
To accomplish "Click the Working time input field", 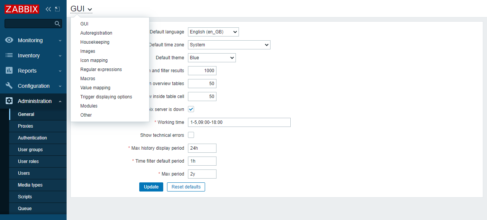I will (239, 122).
